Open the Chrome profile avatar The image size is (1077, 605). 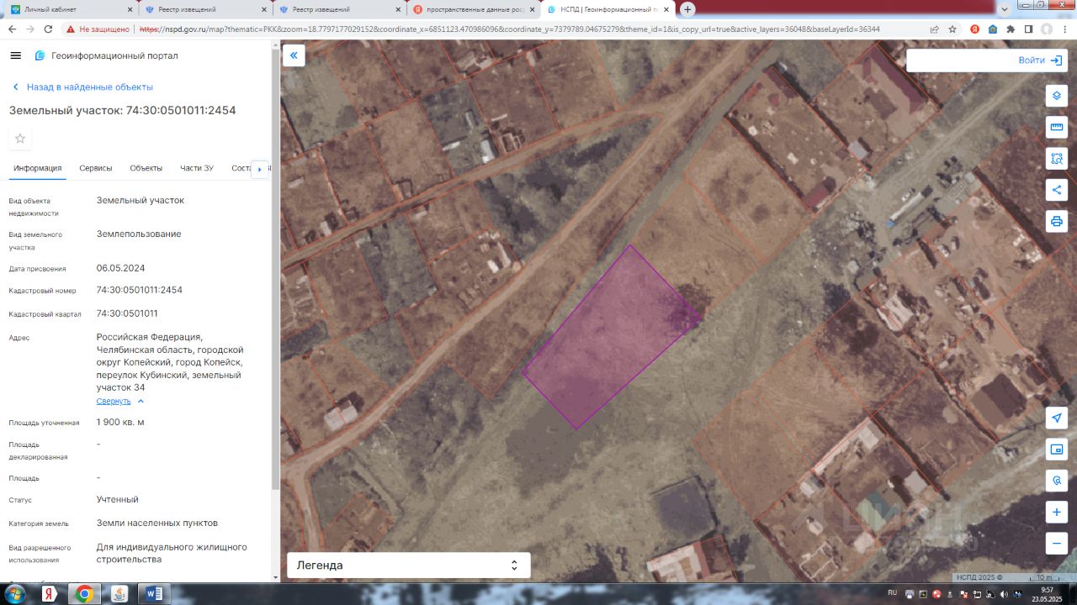[1047, 29]
